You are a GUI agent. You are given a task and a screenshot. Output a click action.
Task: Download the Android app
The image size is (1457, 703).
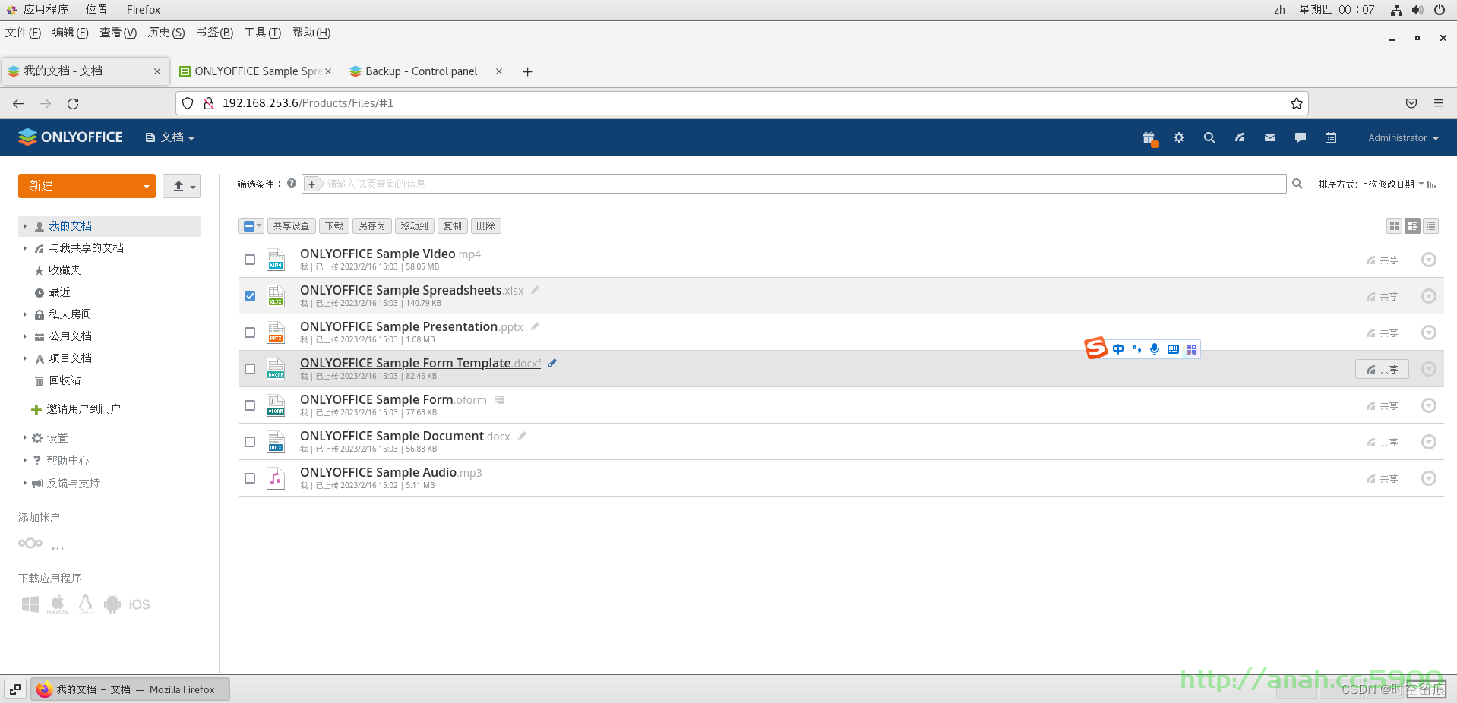pyautogui.click(x=112, y=604)
